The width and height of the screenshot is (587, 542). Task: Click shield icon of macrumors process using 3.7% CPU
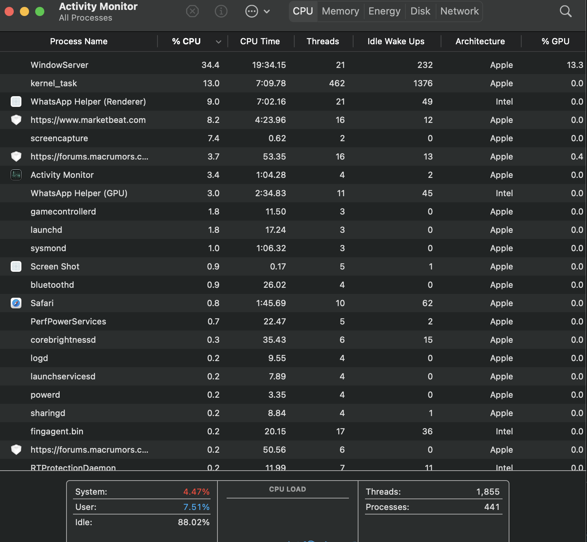tap(16, 156)
